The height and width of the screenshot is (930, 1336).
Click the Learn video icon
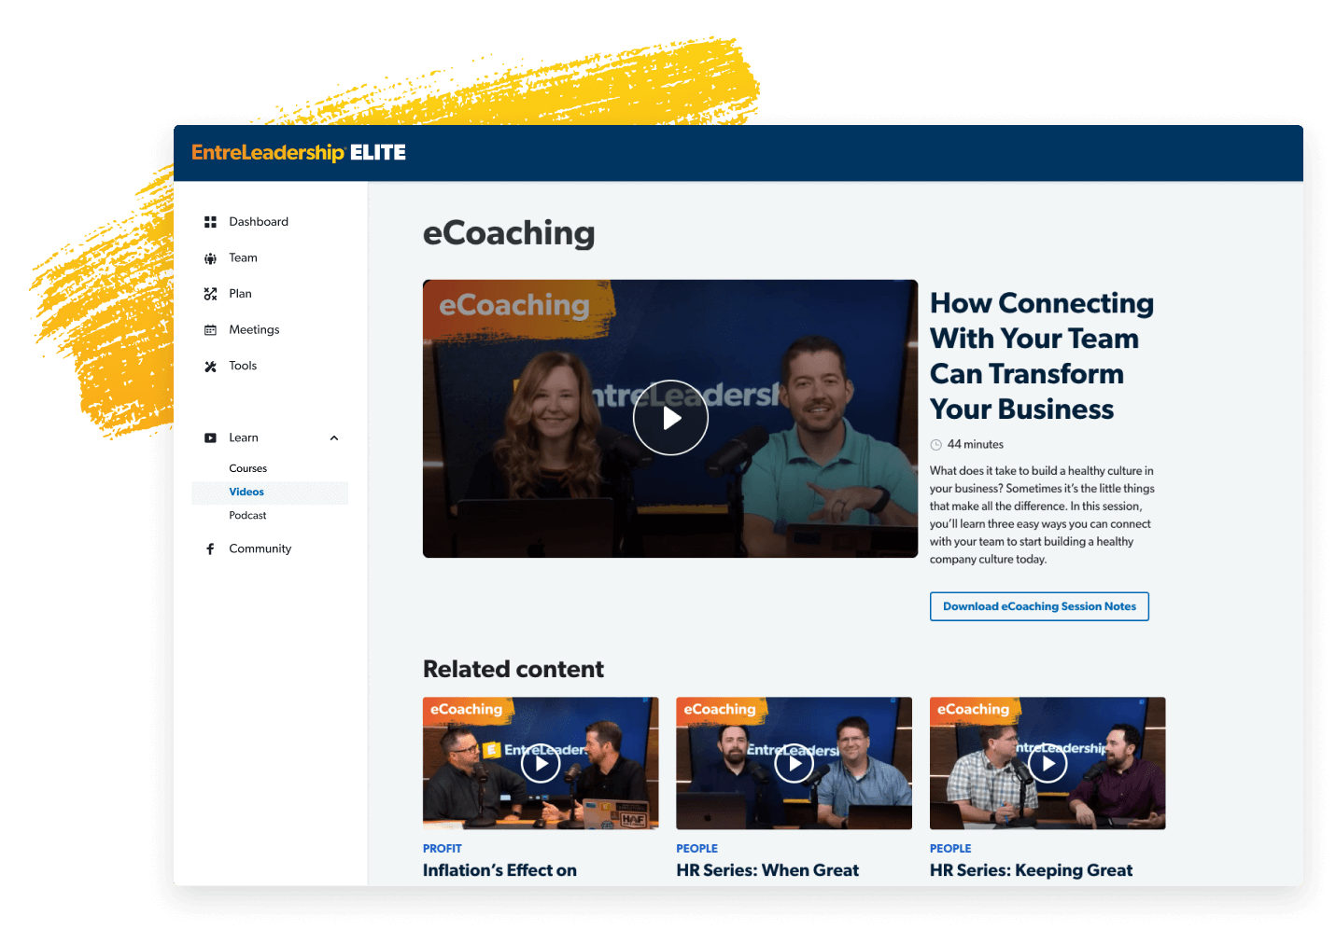pyautogui.click(x=210, y=438)
